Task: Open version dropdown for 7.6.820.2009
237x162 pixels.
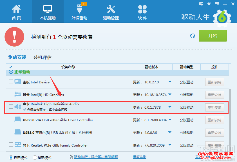Action: point(170,145)
